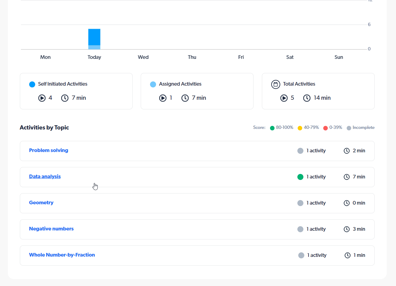Image resolution: width=396 pixels, height=286 pixels.
Task: Click the clock icon in Assigned Activities card
Action: (185, 98)
